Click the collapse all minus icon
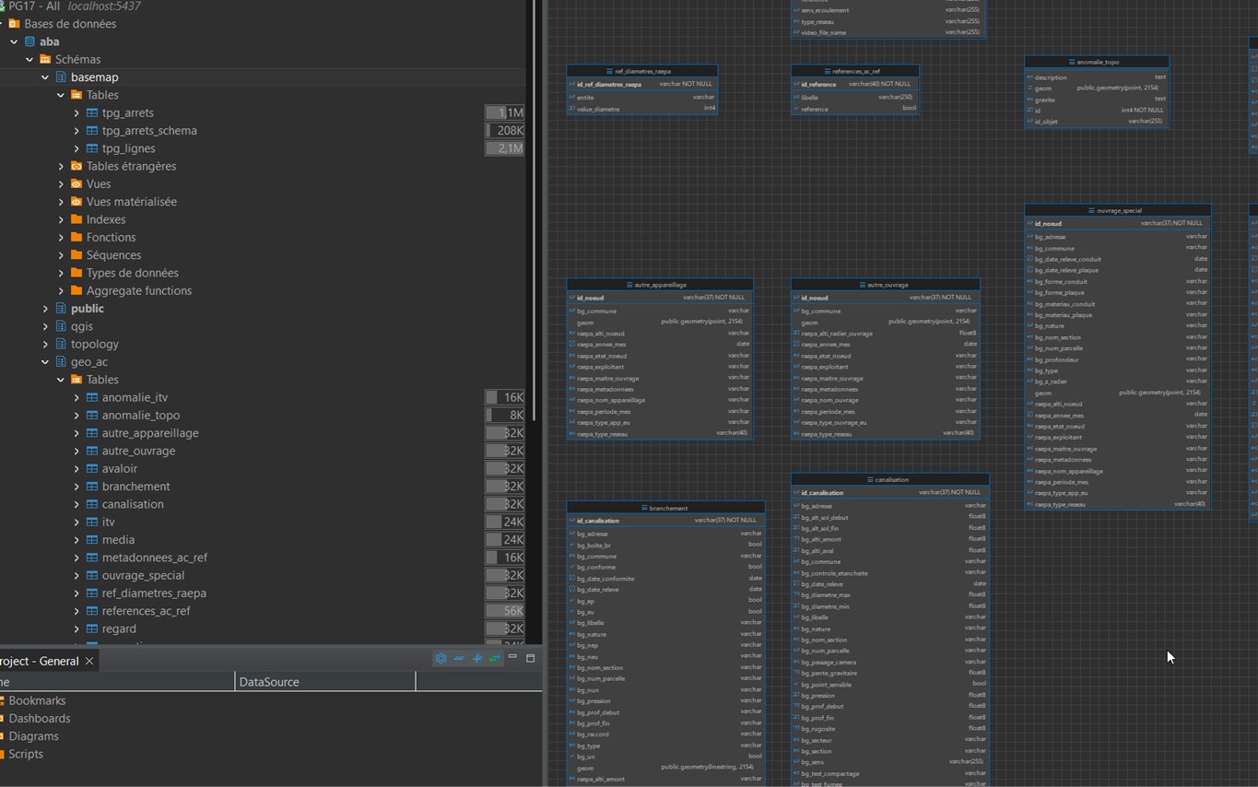This screenshot has height=787, width=1258. [459, 658]
